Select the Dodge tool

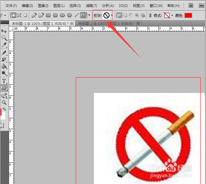point(4,73)
